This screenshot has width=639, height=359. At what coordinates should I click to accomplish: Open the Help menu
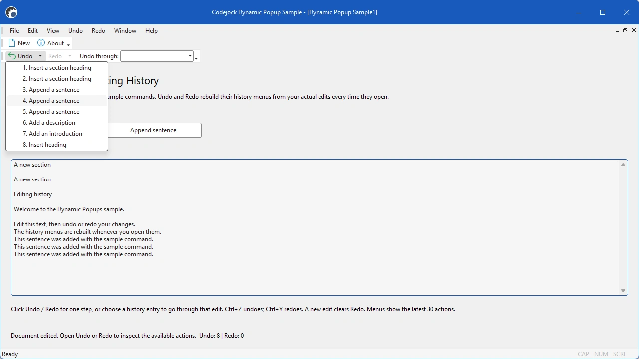[151, 31]
